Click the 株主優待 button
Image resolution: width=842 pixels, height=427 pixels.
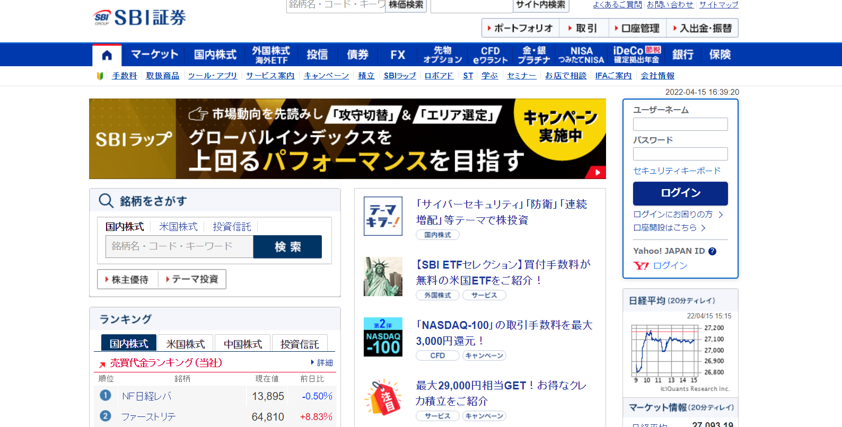(x=128, y=279)
